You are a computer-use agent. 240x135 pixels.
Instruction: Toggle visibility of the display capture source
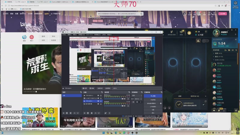click(98, 104)
